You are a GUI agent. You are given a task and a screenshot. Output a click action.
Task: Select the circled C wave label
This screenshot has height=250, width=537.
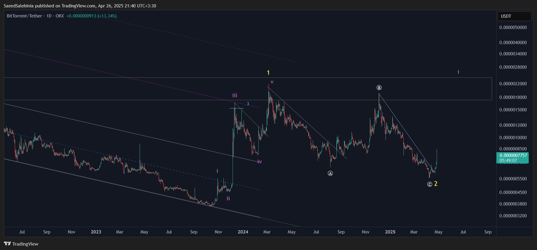click(x=430, y=184)
